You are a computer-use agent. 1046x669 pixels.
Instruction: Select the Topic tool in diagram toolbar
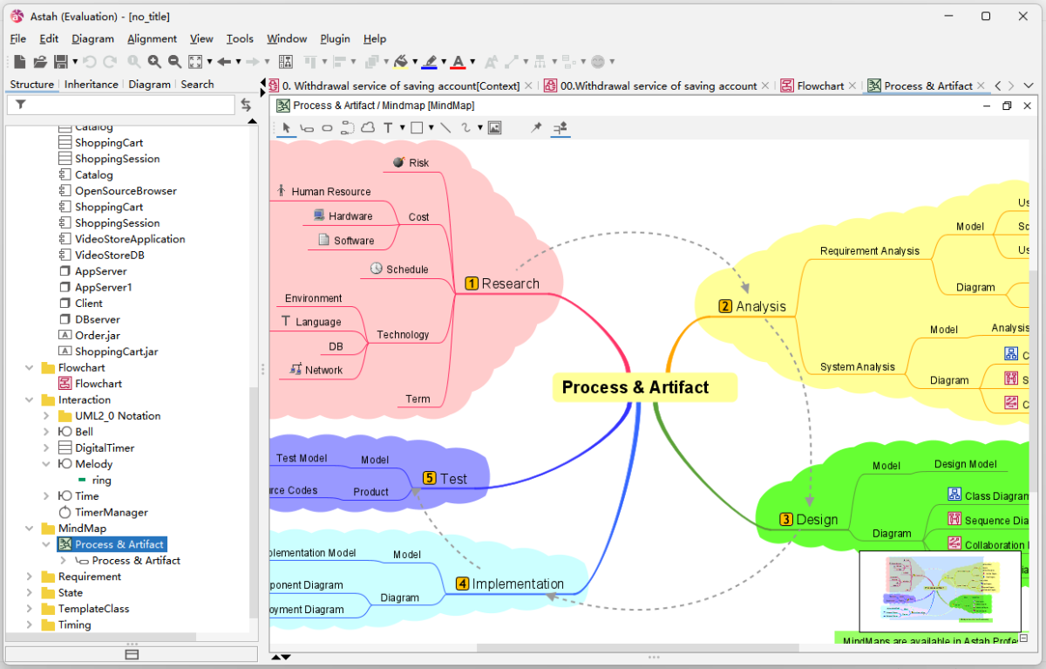pyautogui.click(x=307, y=127)
